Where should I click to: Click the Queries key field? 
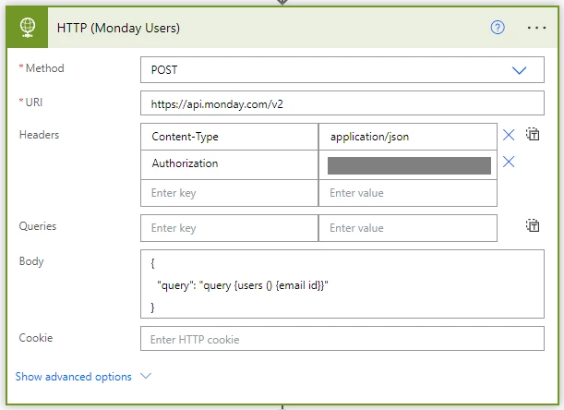point(230,228)
